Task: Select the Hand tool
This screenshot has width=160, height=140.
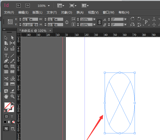Action: [x=6, y=96]
